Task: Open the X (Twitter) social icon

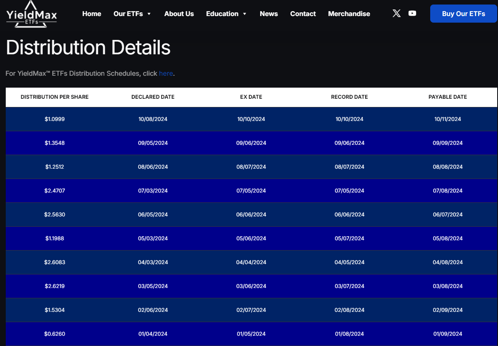Action: pyautogui.click(x=397, y=14)
